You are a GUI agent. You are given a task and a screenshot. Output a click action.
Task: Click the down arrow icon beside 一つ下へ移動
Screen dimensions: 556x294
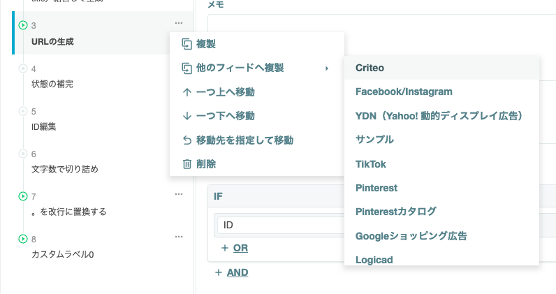click(187, 116)
